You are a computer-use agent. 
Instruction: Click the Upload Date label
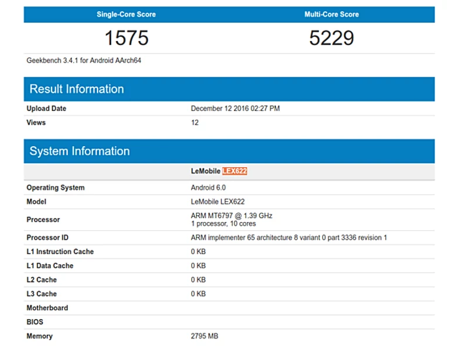click(x=46, y=108)
